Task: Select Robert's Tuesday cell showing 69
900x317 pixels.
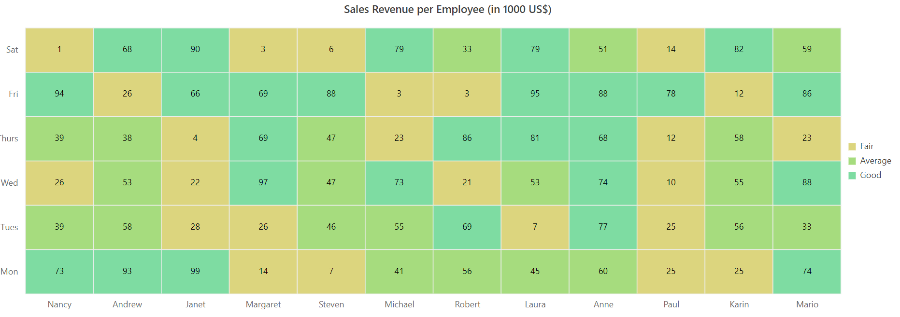Action: click(467, 227)
